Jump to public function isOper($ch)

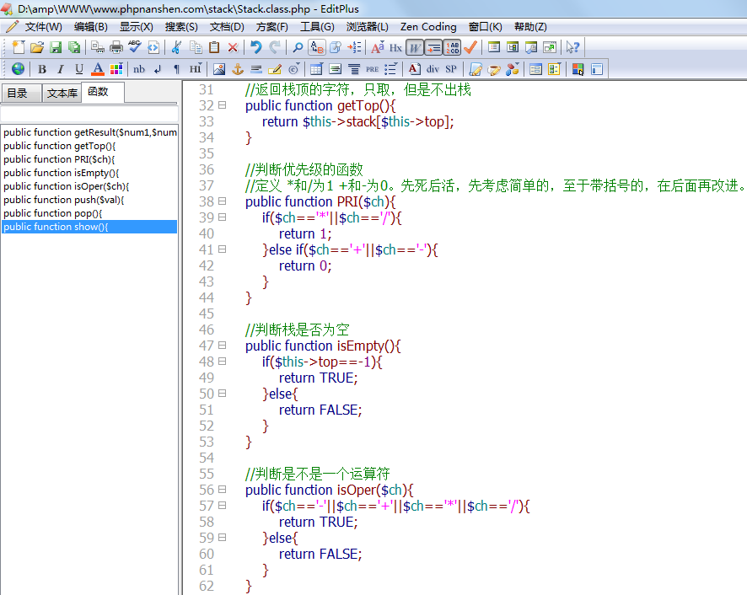click(x=67, y=186)
